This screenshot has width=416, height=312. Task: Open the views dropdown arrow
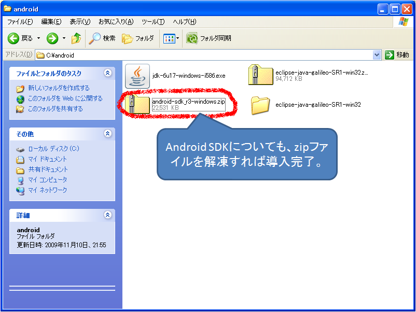(x=178, y=38)
